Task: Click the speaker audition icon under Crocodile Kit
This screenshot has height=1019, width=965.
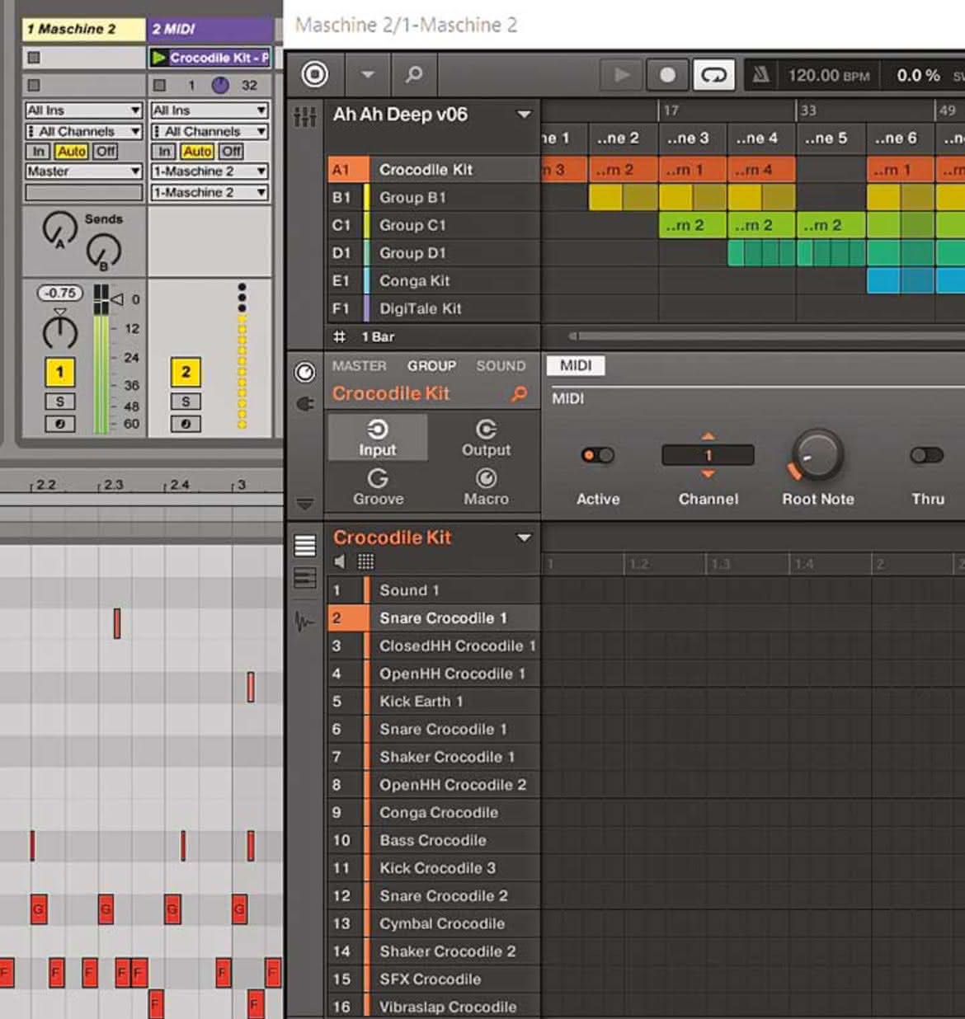Action: pos(340,562)
